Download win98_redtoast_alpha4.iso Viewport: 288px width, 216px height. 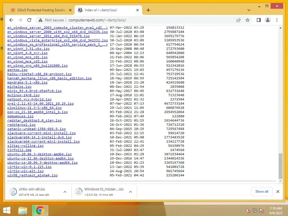(32, 175)
